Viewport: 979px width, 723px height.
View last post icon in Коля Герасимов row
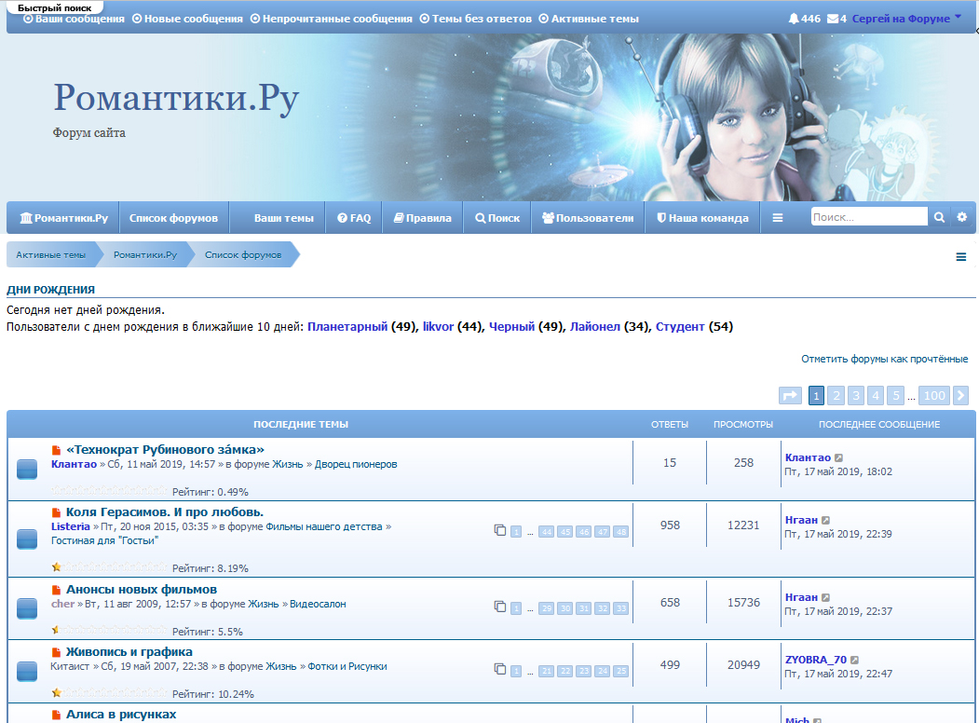pyautogui.click(x=825, y=520)
